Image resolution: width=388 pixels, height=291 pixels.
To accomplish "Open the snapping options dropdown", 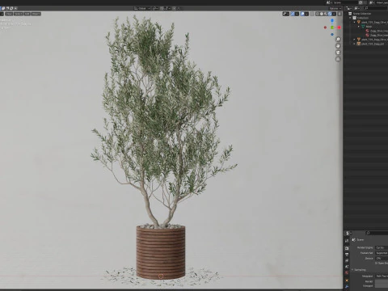I will [167, 8].
